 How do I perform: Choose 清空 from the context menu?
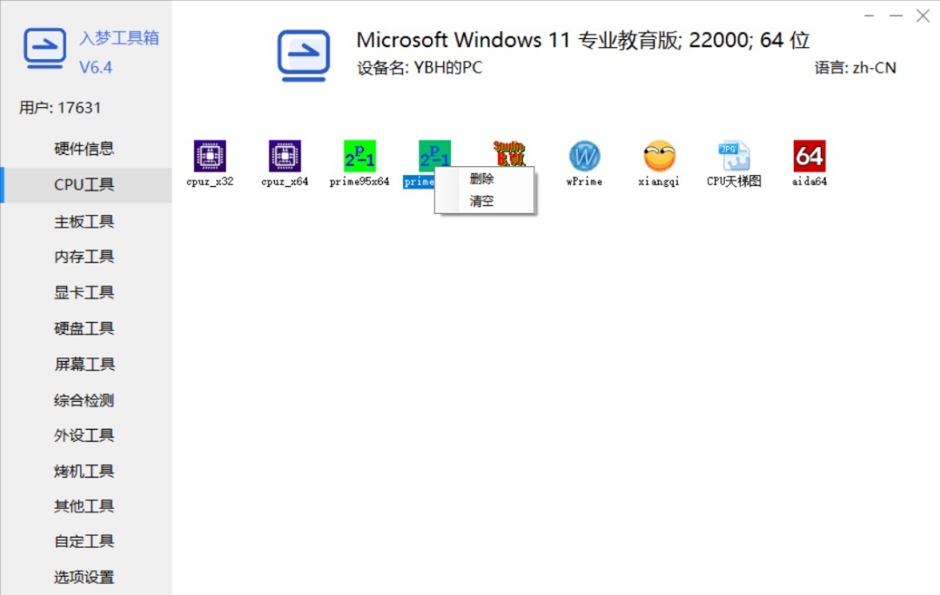click(x=482, y=201)
